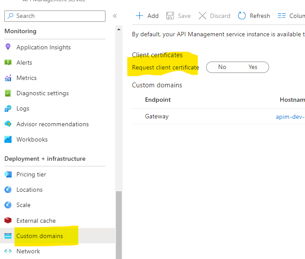The image size is (305, 259).
Task: Open the apim-dev hostname link
Action: pos(290,117)
